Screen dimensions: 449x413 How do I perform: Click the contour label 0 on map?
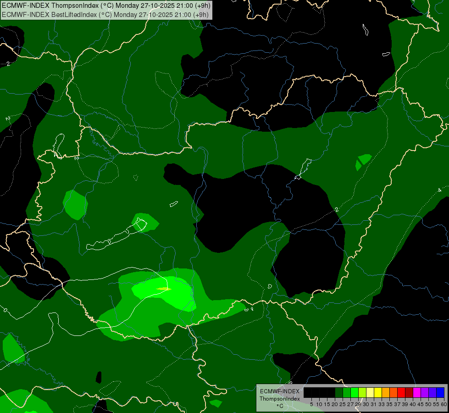click(5, 310)
